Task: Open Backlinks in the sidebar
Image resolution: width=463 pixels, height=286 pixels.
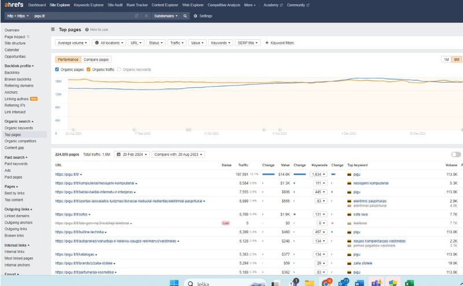Action: coord(12,73)
